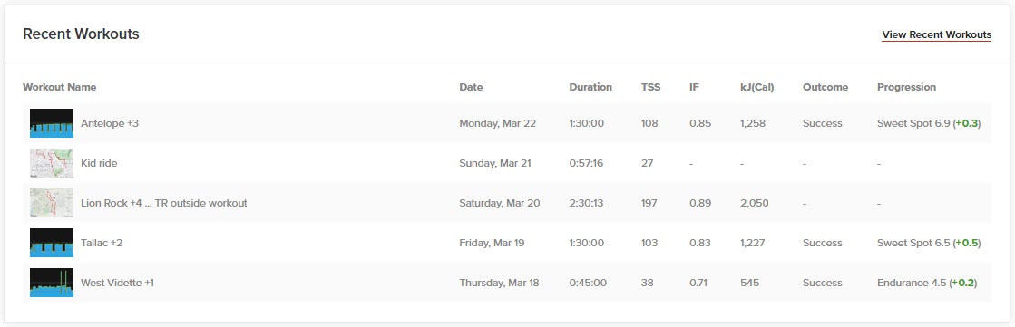
Task: Click the Duration column header
Action: pos(590,87)
